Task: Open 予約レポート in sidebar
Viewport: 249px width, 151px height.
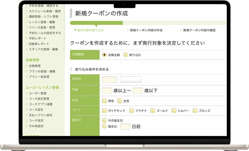Action: tap(37, 39)
